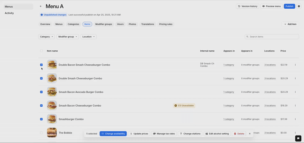Open the three-dot menu for Smashburger Combo
304x143 pixels.
pyautogui.click(x=295, y=119)
